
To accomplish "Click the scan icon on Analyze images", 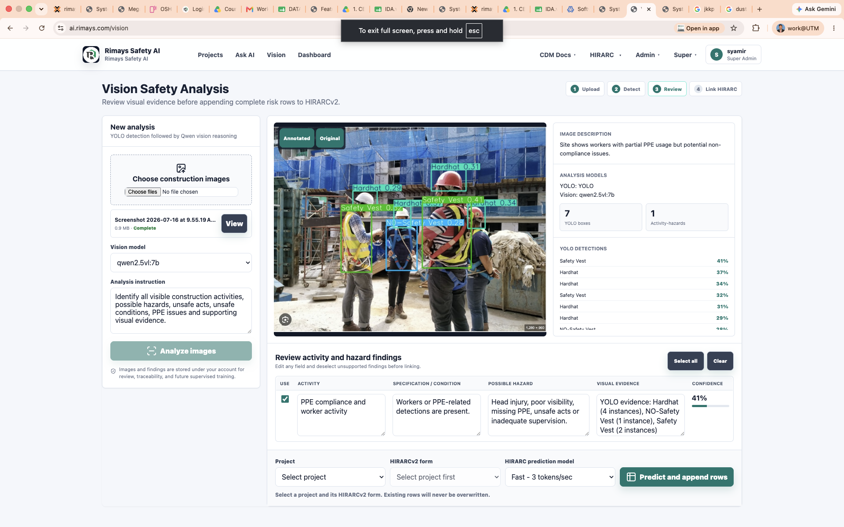I will coord(152,351).
